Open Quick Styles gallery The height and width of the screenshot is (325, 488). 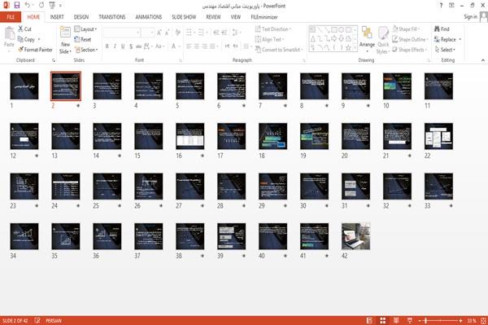point(383,40)
